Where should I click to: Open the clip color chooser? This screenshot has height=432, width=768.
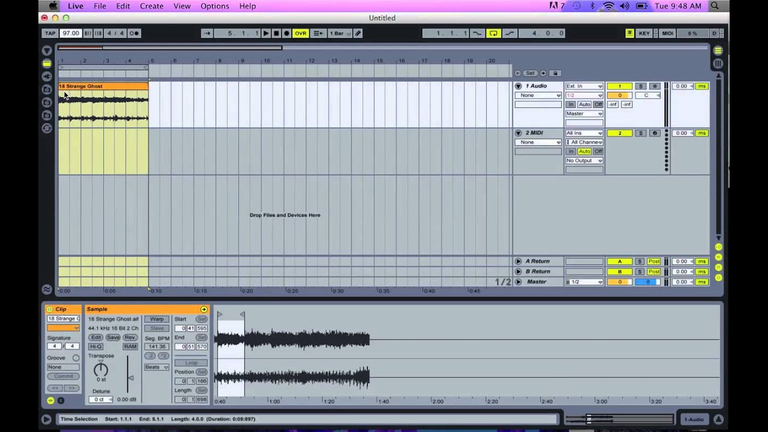click(x=63, y=328)
